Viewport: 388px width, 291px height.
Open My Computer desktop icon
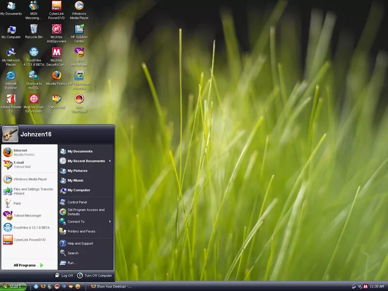[11, 32]
